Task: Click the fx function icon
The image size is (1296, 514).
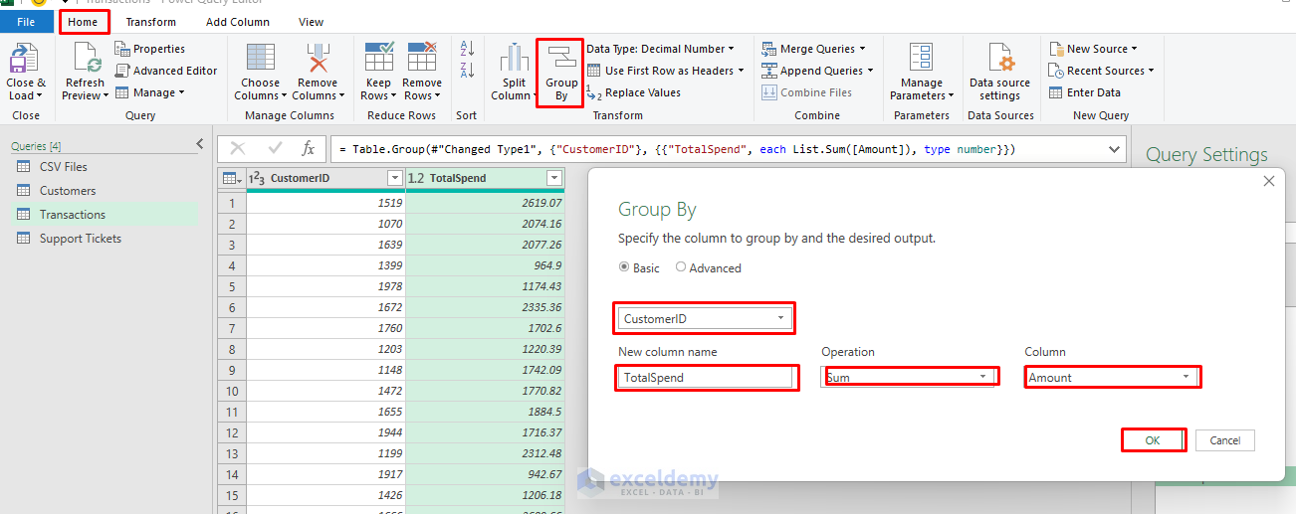Action: [x=309, y=148]
